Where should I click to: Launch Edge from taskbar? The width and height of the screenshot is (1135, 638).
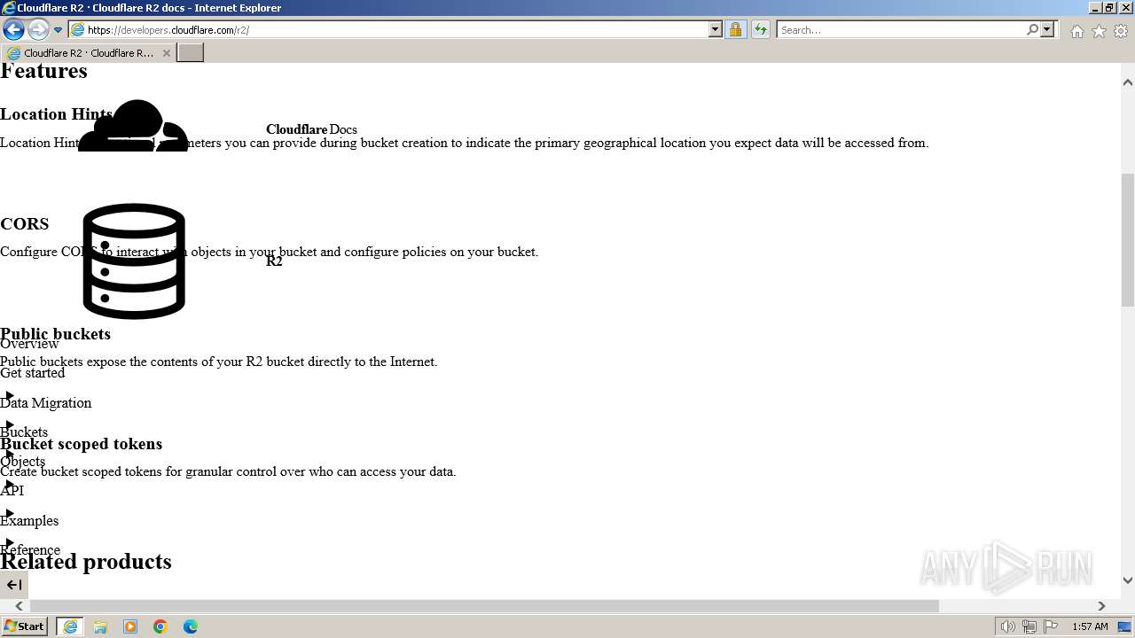coord(191,626)
